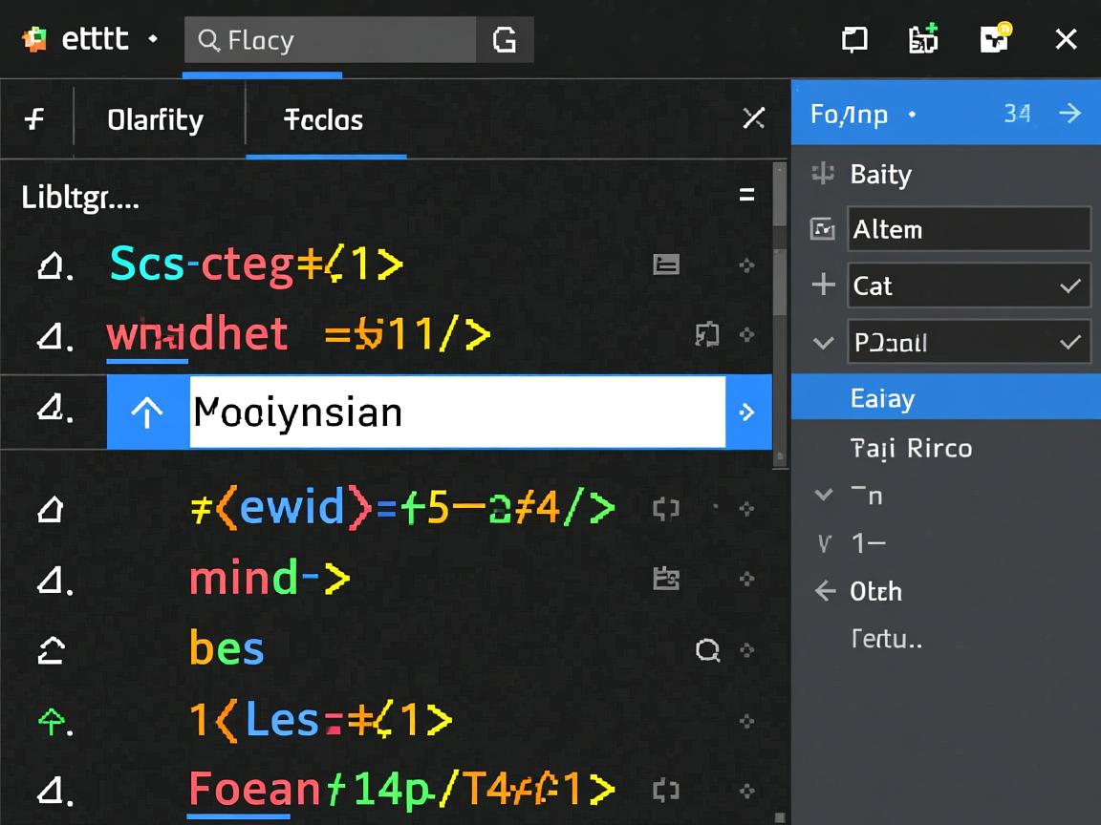The width and height of the screenshot is (1101, 825).
Task: Click the magnifier icon on bes row
Action: [707, 650]
